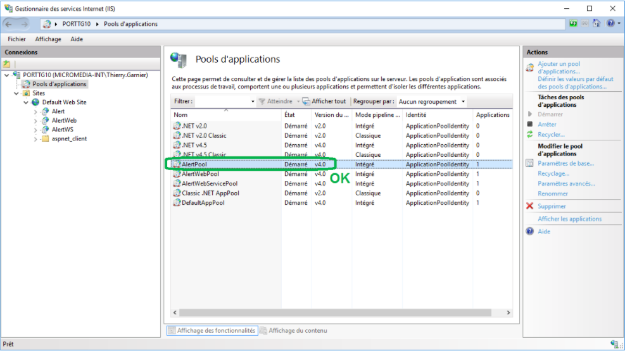Click the Recycle (Recycler) green arrows icon
Image resolution: width=625 pixels, height=351 pixels.
point(530,135)
